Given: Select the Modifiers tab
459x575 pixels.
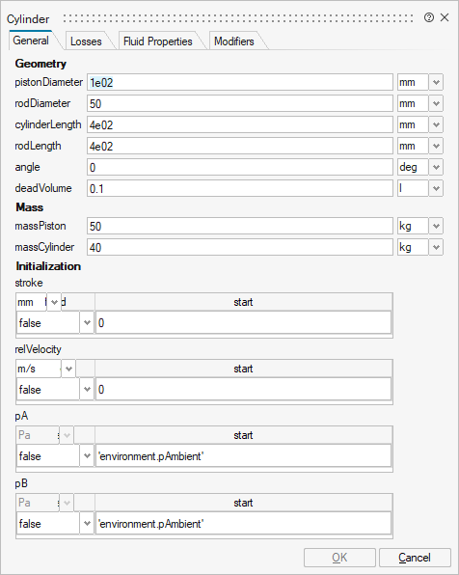Looking at the screenshot, I should tap(234, 41).
